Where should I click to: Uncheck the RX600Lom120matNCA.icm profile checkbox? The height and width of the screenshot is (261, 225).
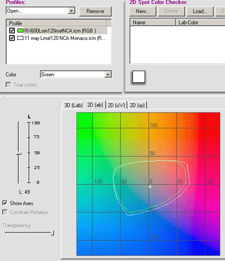pyautogui.click(x=12, y=31)
